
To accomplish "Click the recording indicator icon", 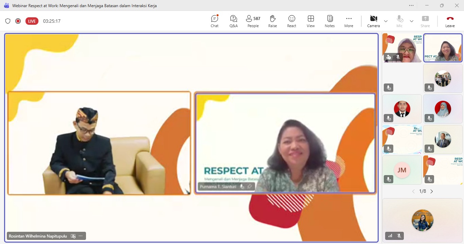I will 18,21.
